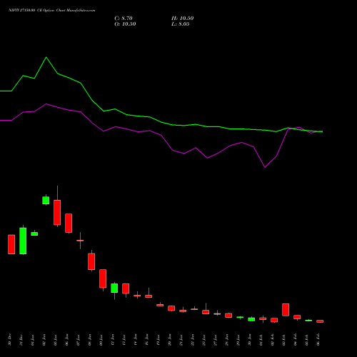Click the purple indicator line's lowest trough

(x=265, y=167)
